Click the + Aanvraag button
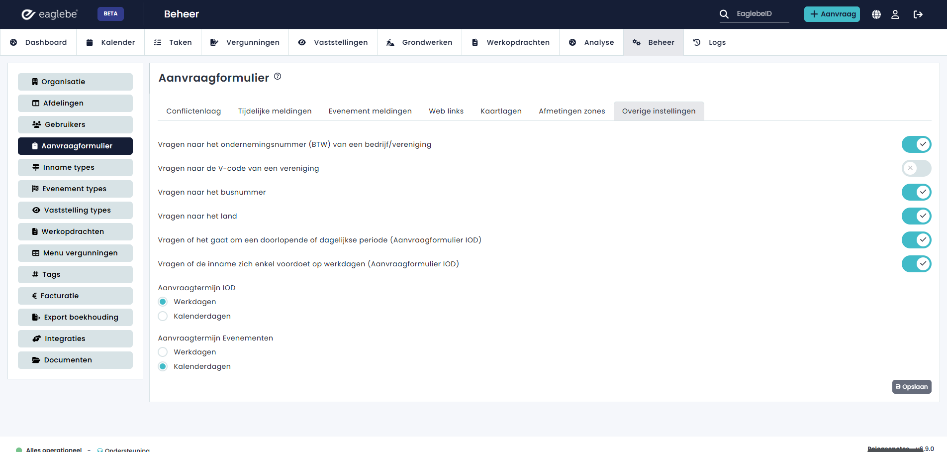Screen dimensions: 947x452 pos(832,14)
